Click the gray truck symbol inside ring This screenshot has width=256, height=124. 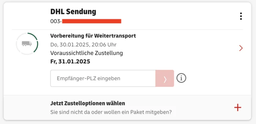[27, 43]
